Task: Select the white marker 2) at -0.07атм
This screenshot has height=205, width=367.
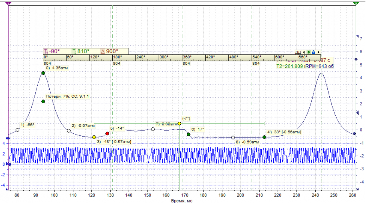Action: point(69,131)
